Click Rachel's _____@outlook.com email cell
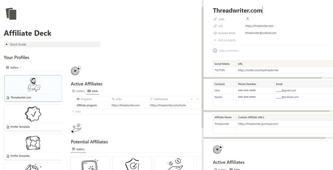The width and height of the screenshot is (333, 170). pyautogui.click(x=304, y=97)
